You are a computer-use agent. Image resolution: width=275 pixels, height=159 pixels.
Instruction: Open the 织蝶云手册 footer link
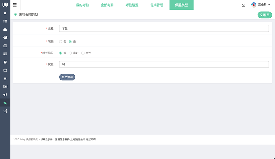point(46,139)
